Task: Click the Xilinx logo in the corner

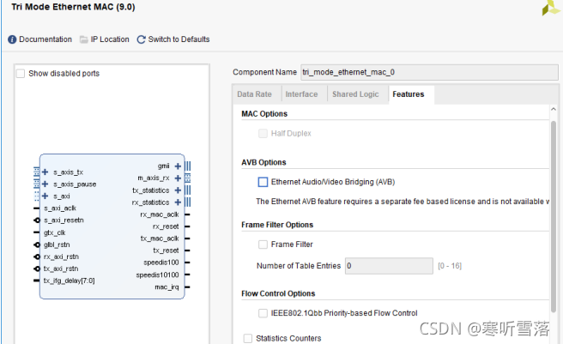Action: click(552, 8)
